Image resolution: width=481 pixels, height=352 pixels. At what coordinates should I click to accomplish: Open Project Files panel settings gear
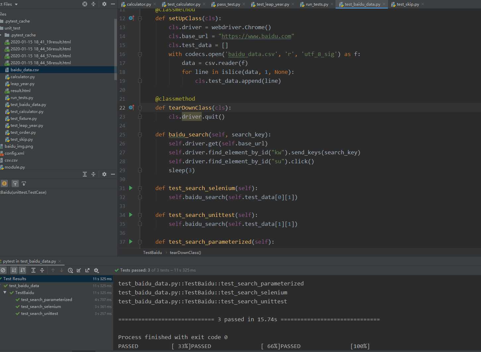[x=104, y=4]
